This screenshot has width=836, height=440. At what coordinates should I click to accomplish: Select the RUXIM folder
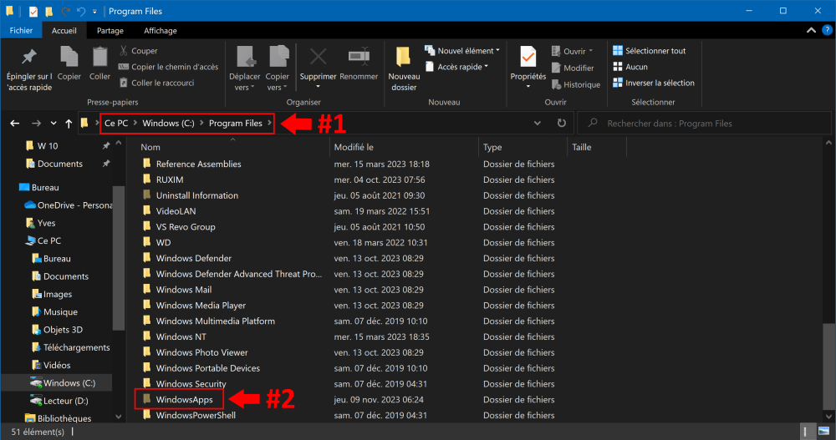[x=169, y=180]
